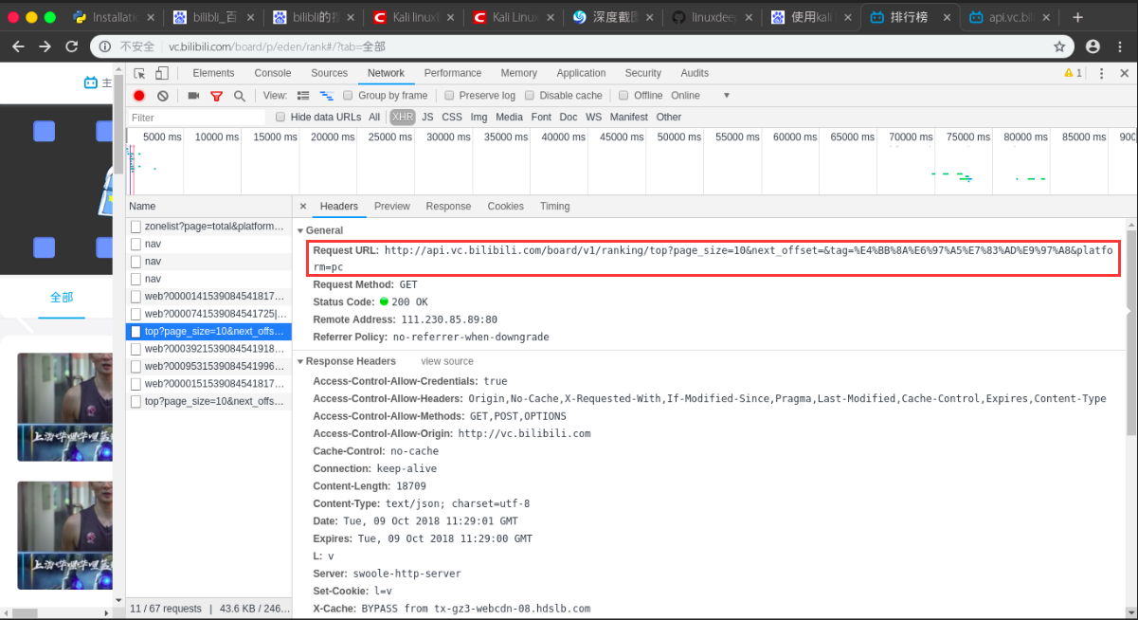
Task: Click the Name column header
Action: (208, 206)
